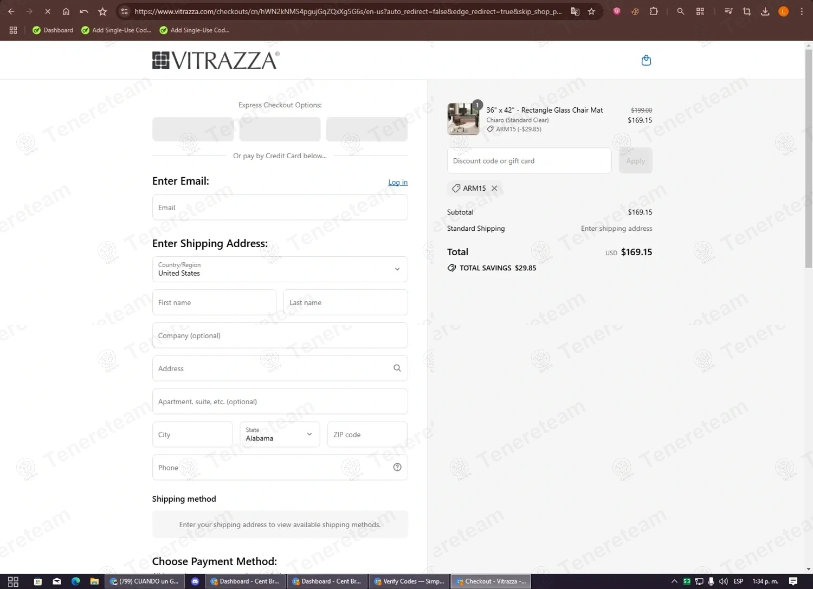Open Mail app in taskbar
The image size is (813, 589).
click(57, 581)
